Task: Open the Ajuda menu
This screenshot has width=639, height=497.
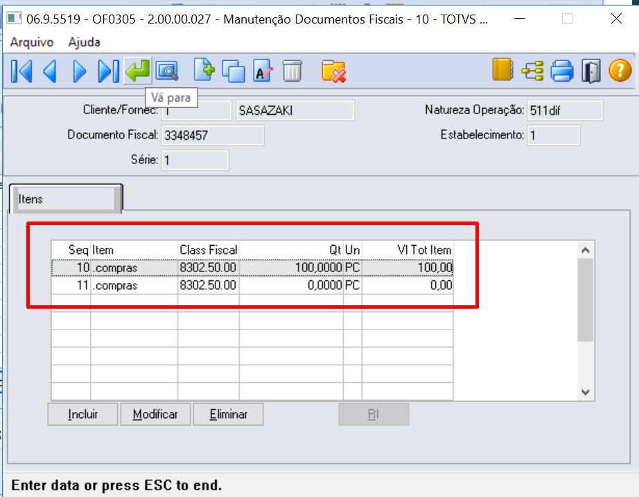Action: (x=84, y=42)
